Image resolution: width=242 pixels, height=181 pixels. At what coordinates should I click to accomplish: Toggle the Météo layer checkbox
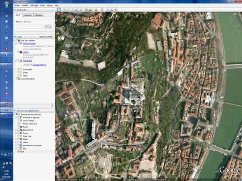[19, 139]
